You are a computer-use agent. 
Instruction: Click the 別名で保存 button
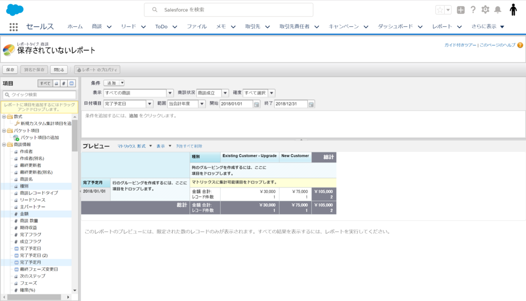(34, 70)
